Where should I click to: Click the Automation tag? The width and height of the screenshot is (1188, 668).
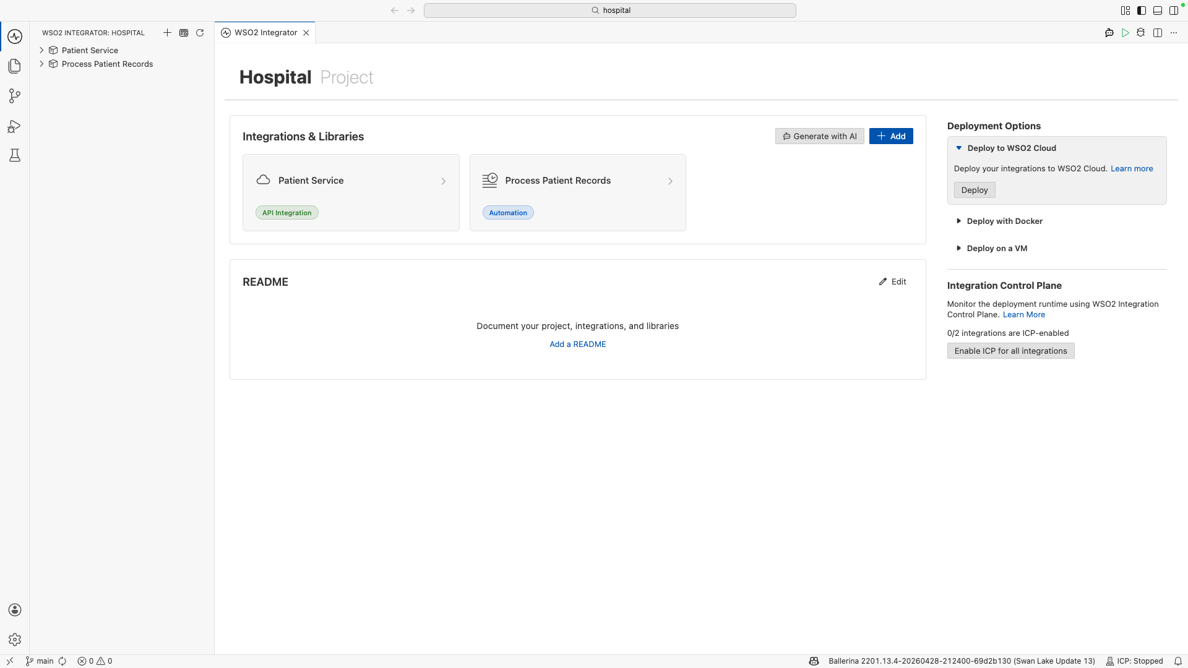pyautogui.click(x=508, y=213)
